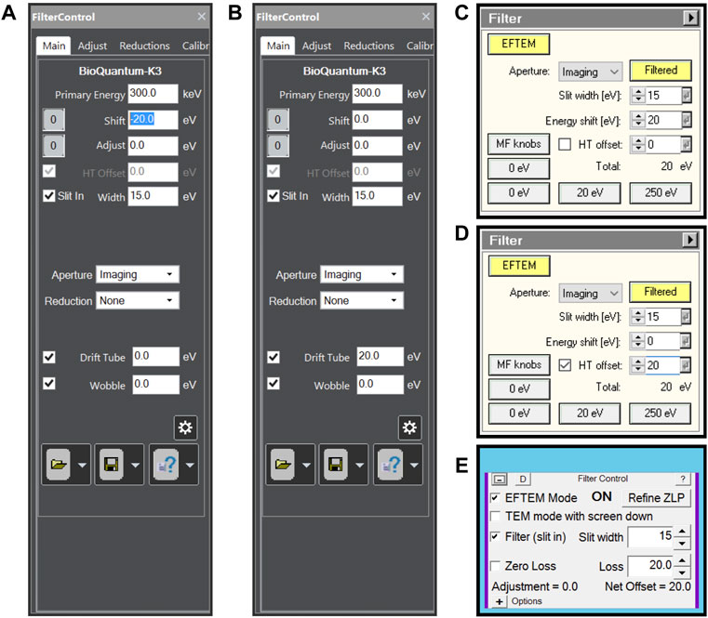The height and width of the screenshot is (618, 708).
Task: Open settings gear in panel B
Action: click(409, 427)
